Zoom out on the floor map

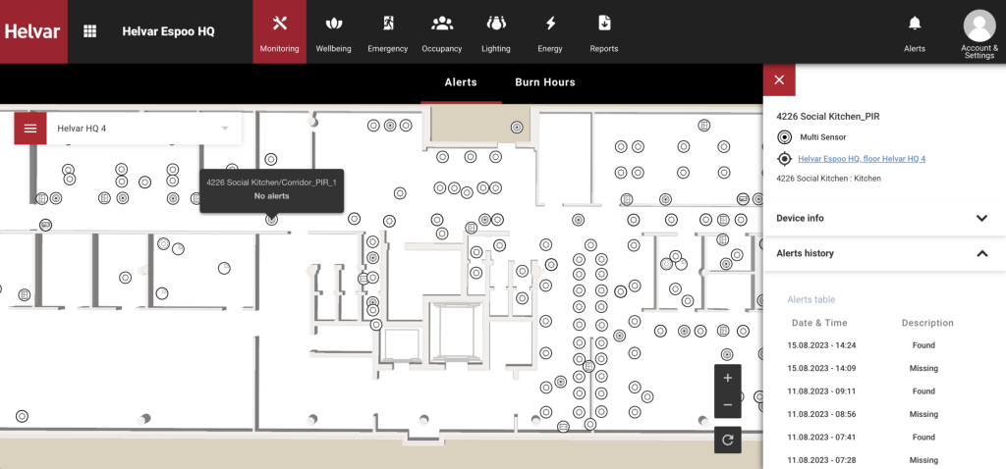click(x=728, y=405)
